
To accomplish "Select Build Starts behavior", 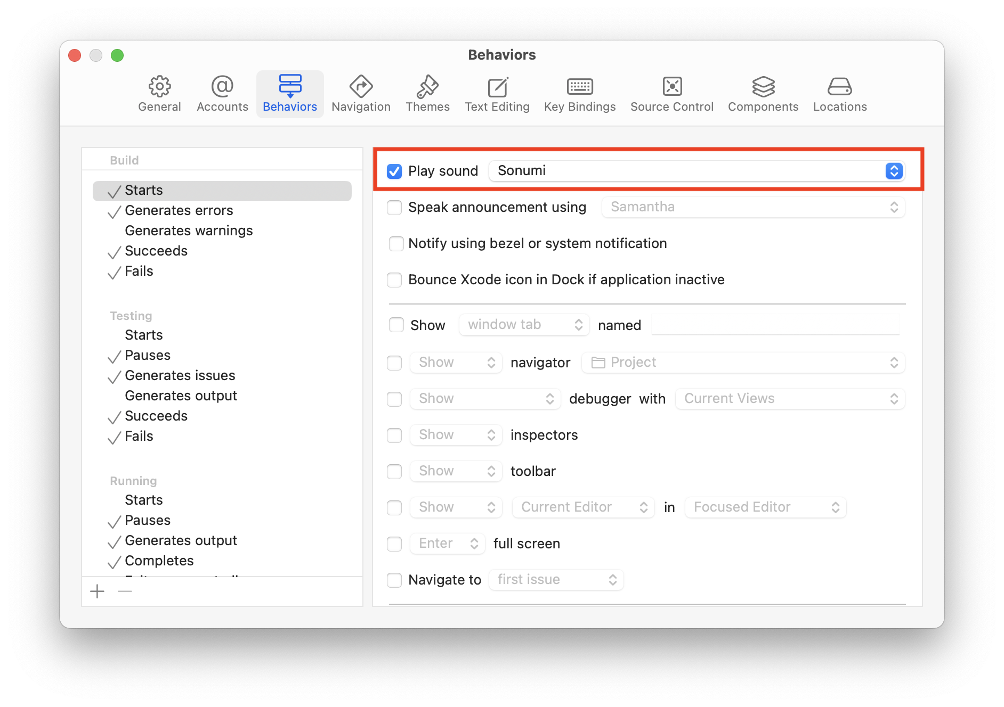I will 222,191.
